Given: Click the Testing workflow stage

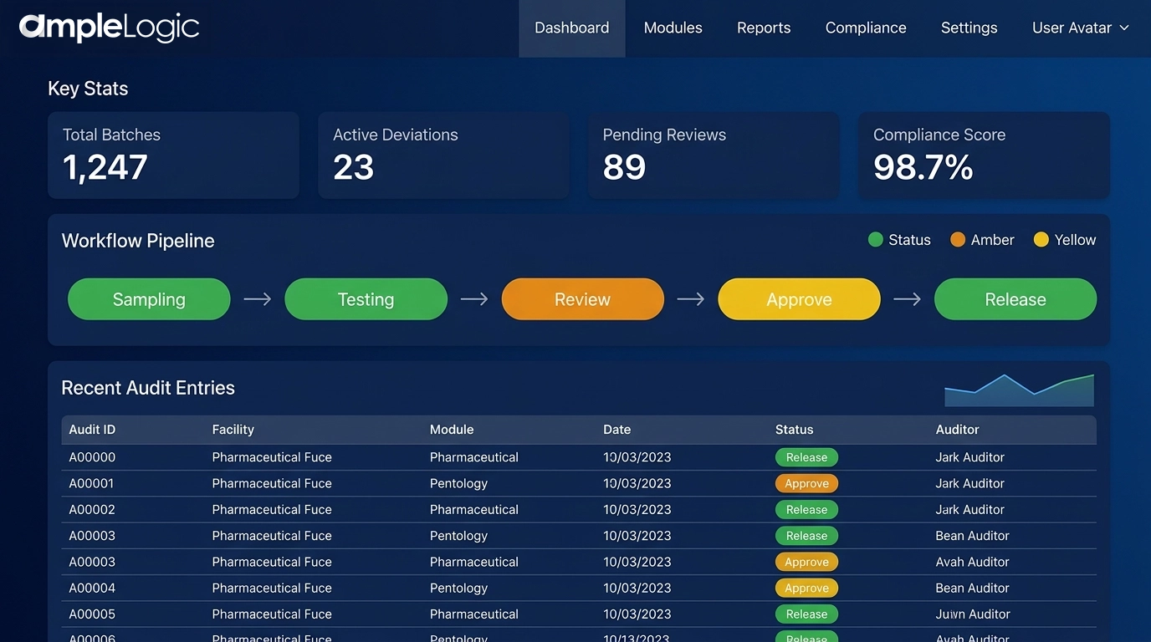Looking at the screenshot, I should point(366,299).
